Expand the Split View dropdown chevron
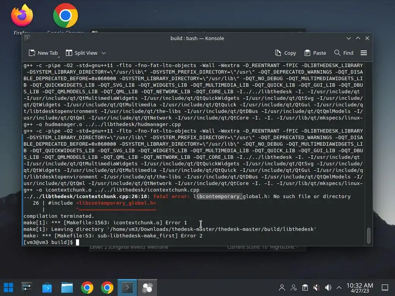 coord(104,53)
